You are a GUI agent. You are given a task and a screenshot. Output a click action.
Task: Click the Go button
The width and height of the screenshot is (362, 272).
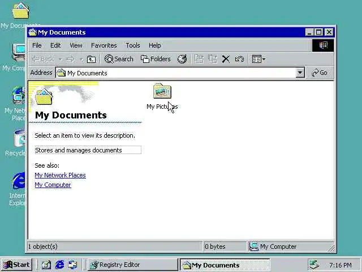coord(320,73)
